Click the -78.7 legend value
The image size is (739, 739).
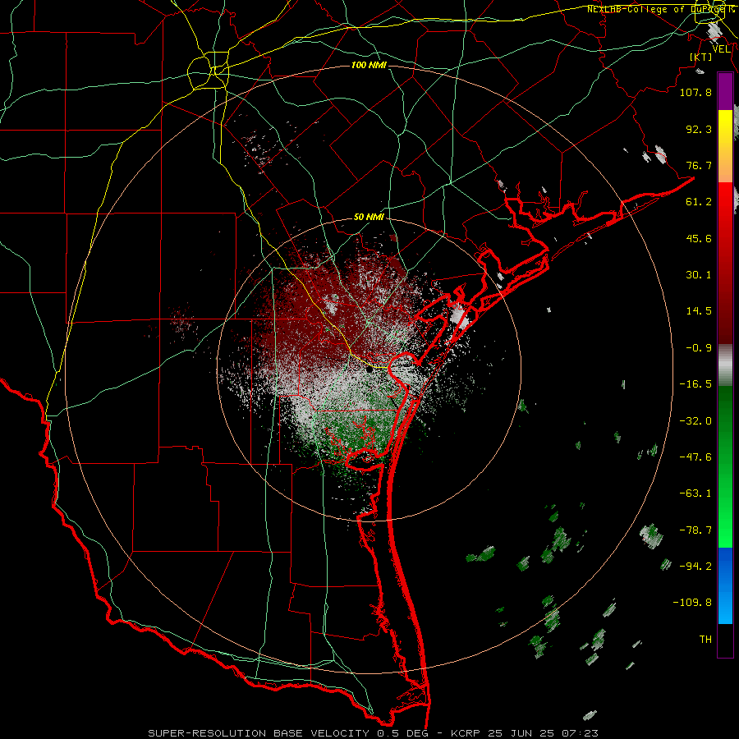coord(695,530)
